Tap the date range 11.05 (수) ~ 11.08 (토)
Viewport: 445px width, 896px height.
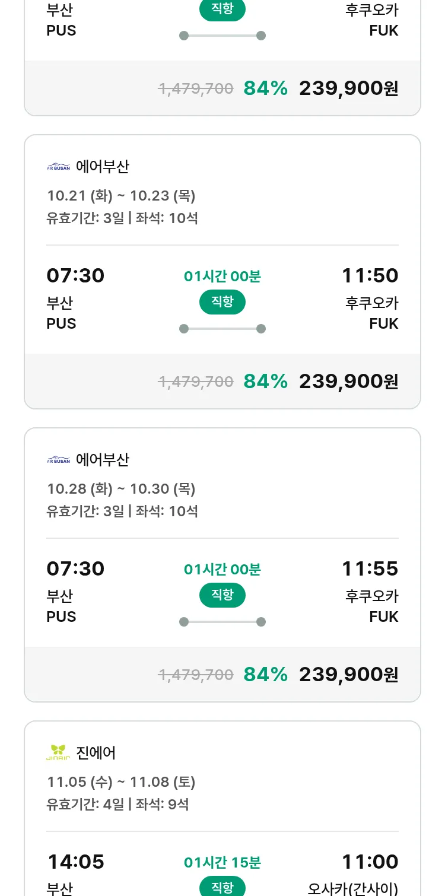(121, 782)
